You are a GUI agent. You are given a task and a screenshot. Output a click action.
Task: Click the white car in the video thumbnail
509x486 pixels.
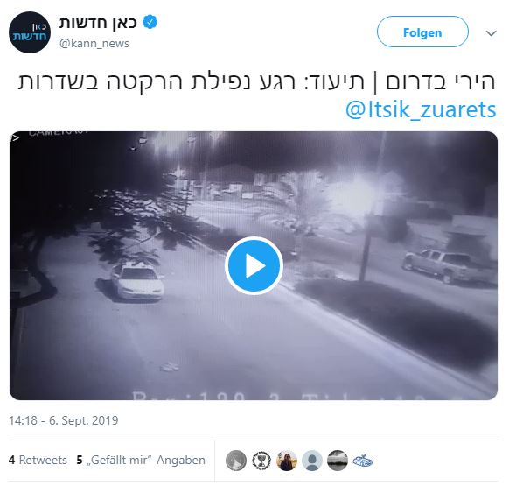[x=137, y=281]
